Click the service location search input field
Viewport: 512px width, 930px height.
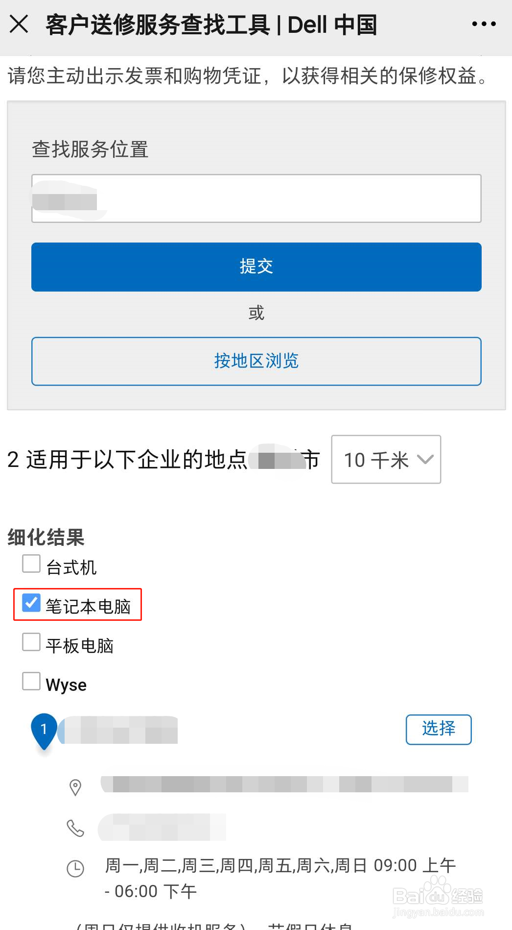256,198
